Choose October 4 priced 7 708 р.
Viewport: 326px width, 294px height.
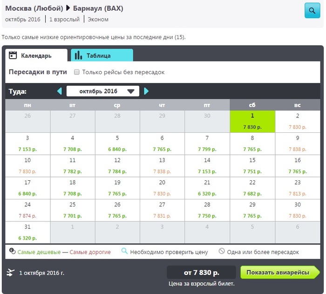coord(73,144)
